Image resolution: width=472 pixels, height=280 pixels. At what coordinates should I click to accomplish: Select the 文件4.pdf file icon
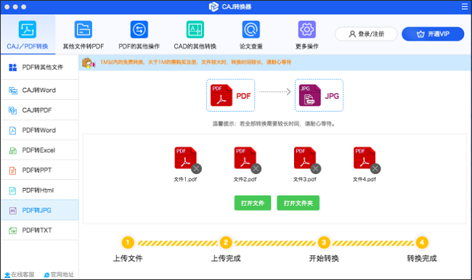click(x=365, y=157)
